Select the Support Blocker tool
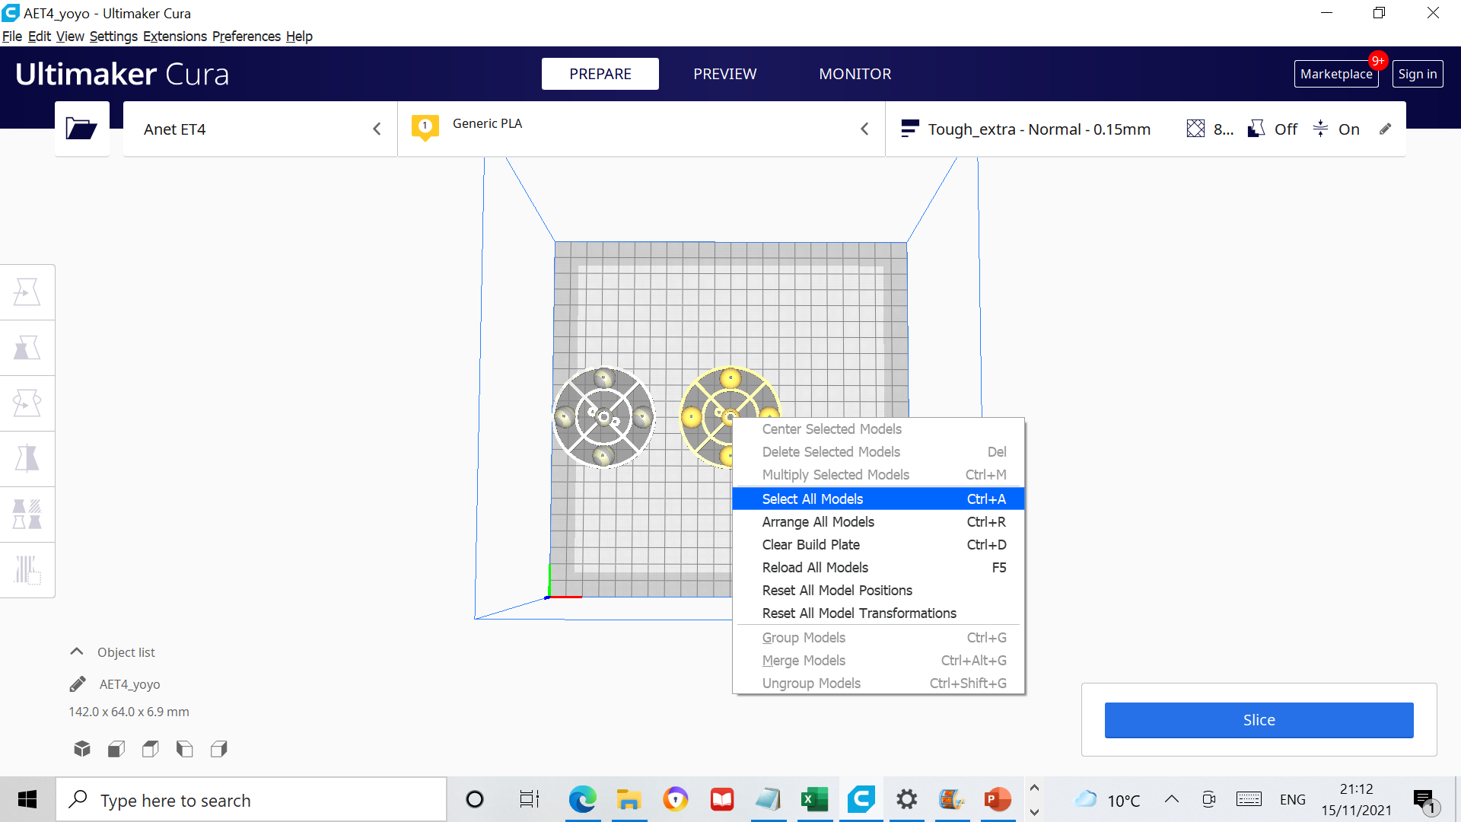1461x822 pixels. click(27, 569)
